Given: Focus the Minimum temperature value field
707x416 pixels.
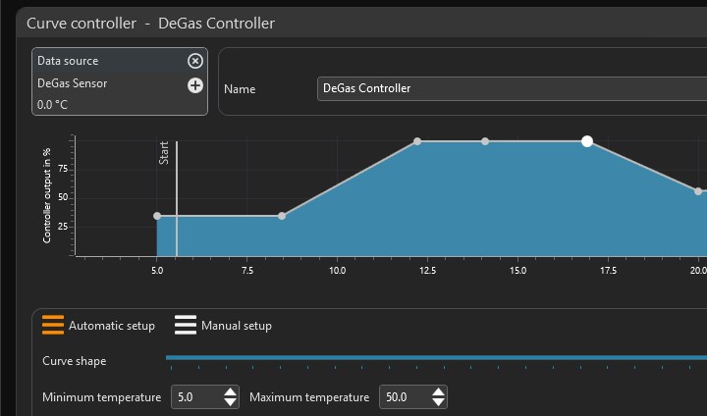Looking at the screenshot, I should click(x=196, y=397).
